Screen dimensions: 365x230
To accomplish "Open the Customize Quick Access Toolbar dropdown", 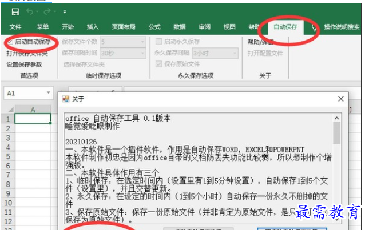I will tap(65, 11).
